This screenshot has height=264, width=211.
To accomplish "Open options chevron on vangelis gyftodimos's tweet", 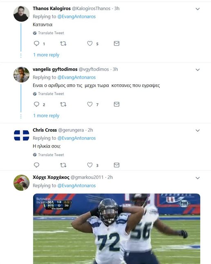I will (198, 70).
